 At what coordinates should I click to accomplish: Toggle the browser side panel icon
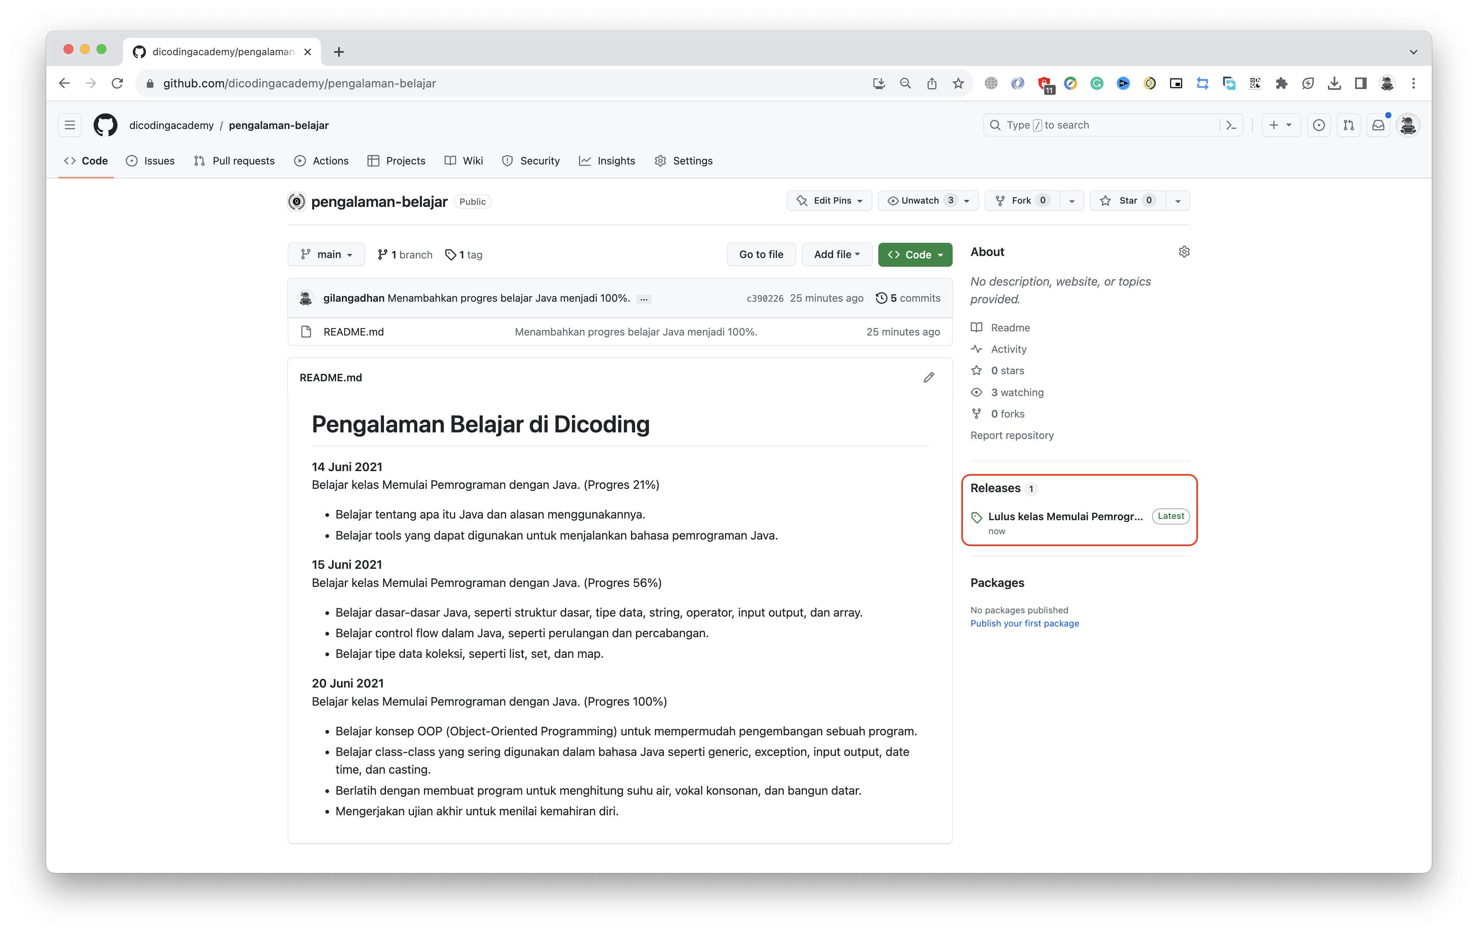click(1361, 83)
